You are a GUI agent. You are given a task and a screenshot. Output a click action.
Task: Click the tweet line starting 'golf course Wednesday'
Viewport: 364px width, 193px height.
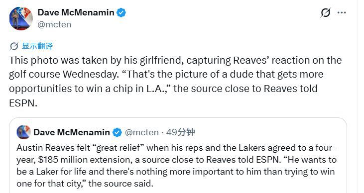click(x=166, y=74)
